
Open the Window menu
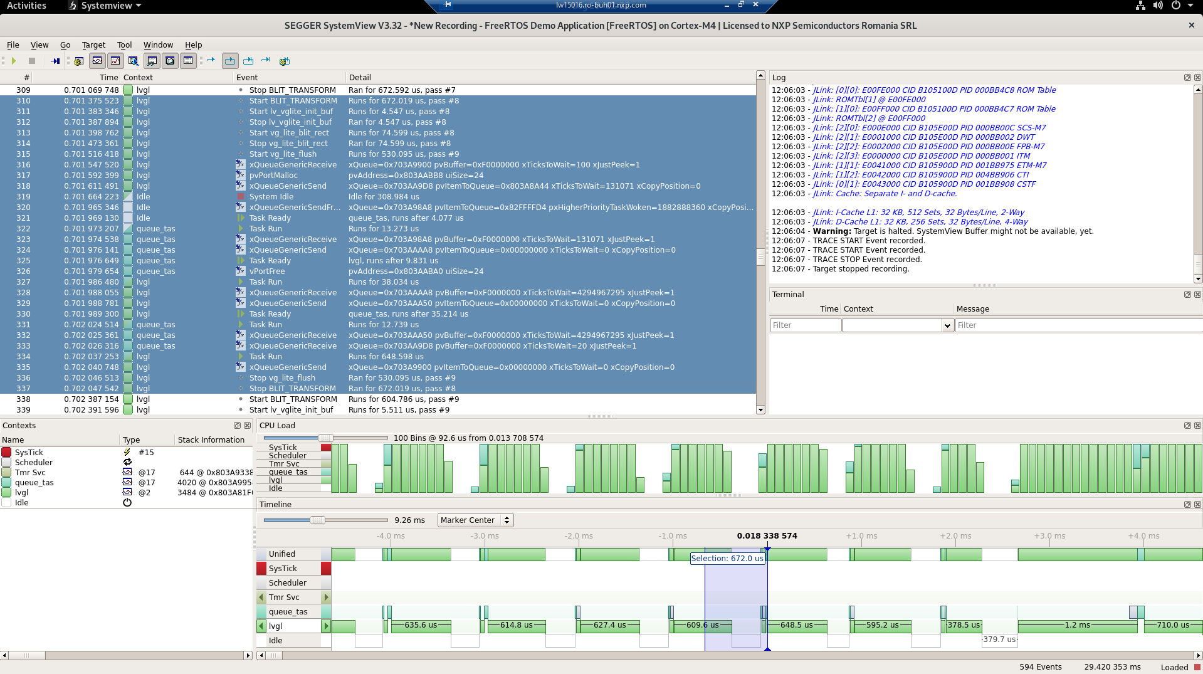pos(158,45)
